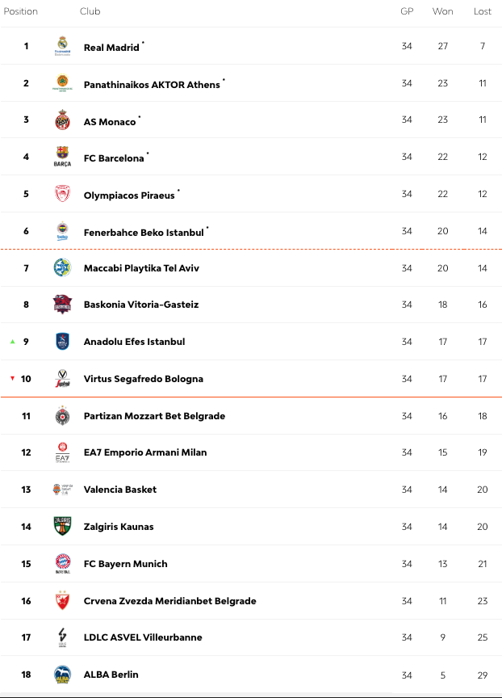Click the Zalgiris Kaunas club crest

[x=64, y=526]
